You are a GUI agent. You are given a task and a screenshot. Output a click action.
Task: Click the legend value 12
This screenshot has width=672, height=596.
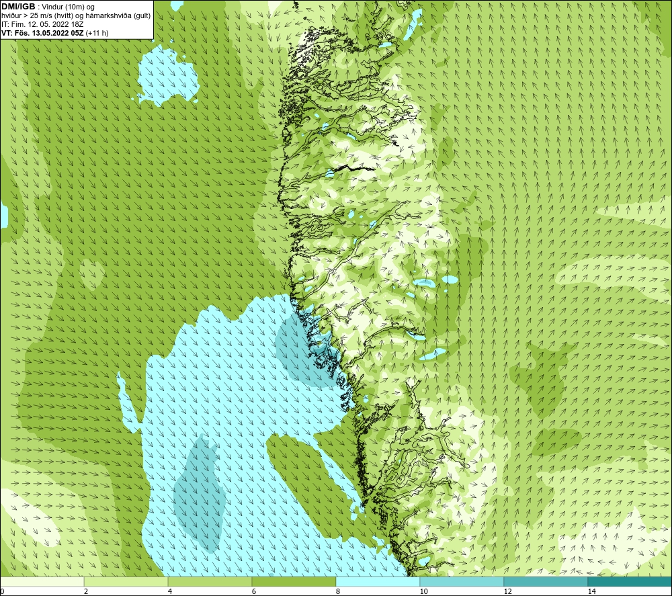(x=508, y=592)
